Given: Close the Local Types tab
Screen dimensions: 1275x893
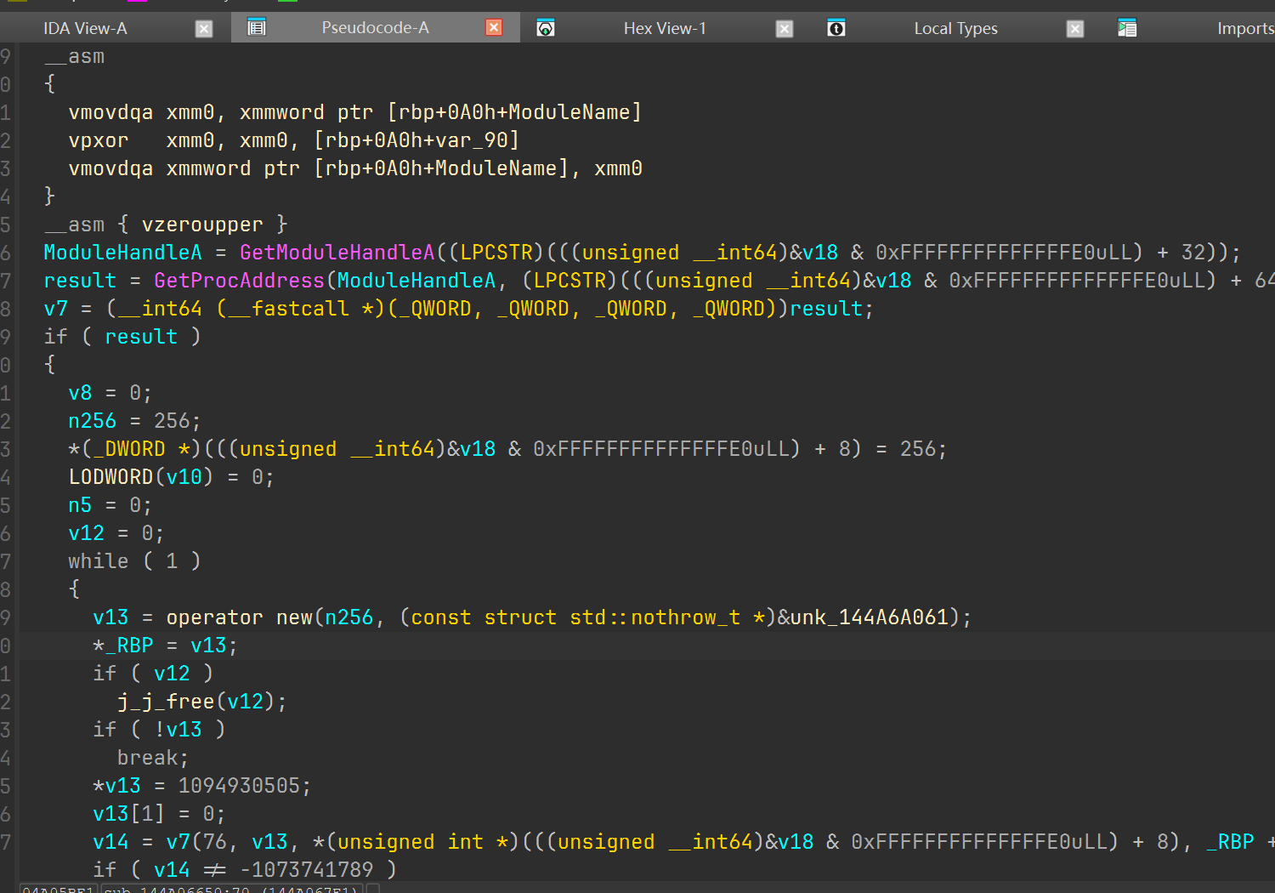Looking at the screenshot, I should pos(1075,29).
